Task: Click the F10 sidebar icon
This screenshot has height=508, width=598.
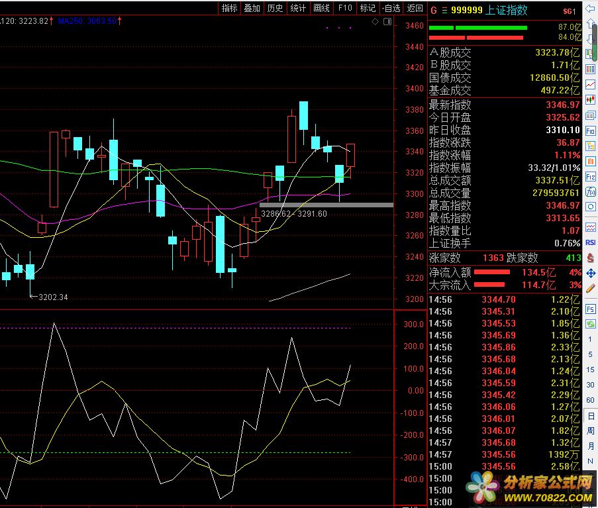Action: pyautogui.click(x=590, y=131)
